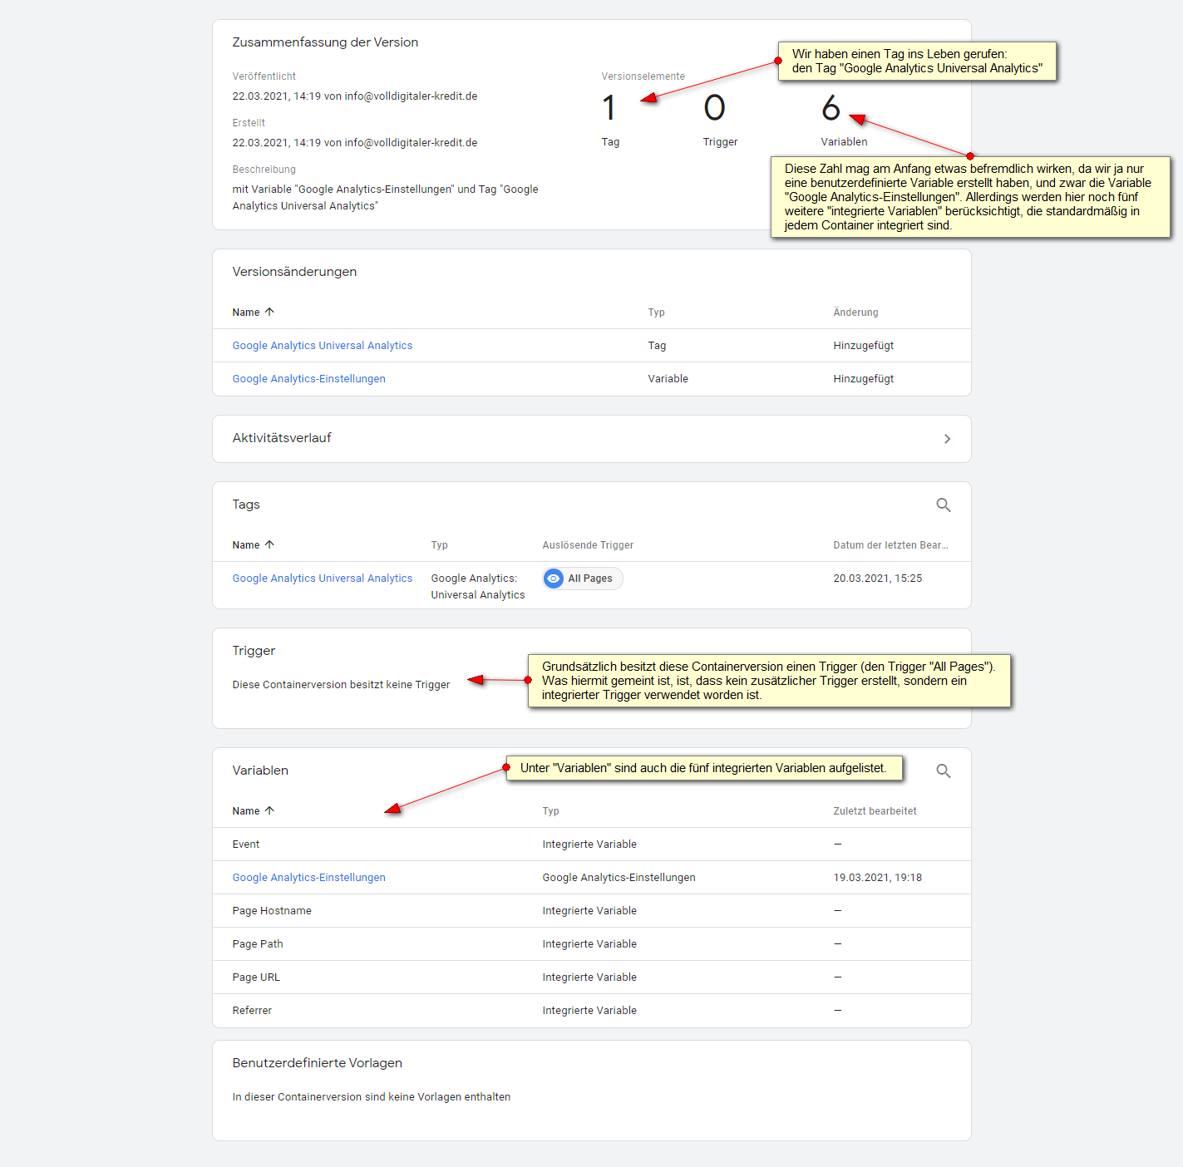1183x1167 pixels.
Task: Click the 19.03.2021, 19:18 date cell
Action: [x=878, y=878]
